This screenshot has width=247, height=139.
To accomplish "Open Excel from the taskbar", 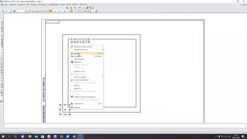I will coord(61,136).
